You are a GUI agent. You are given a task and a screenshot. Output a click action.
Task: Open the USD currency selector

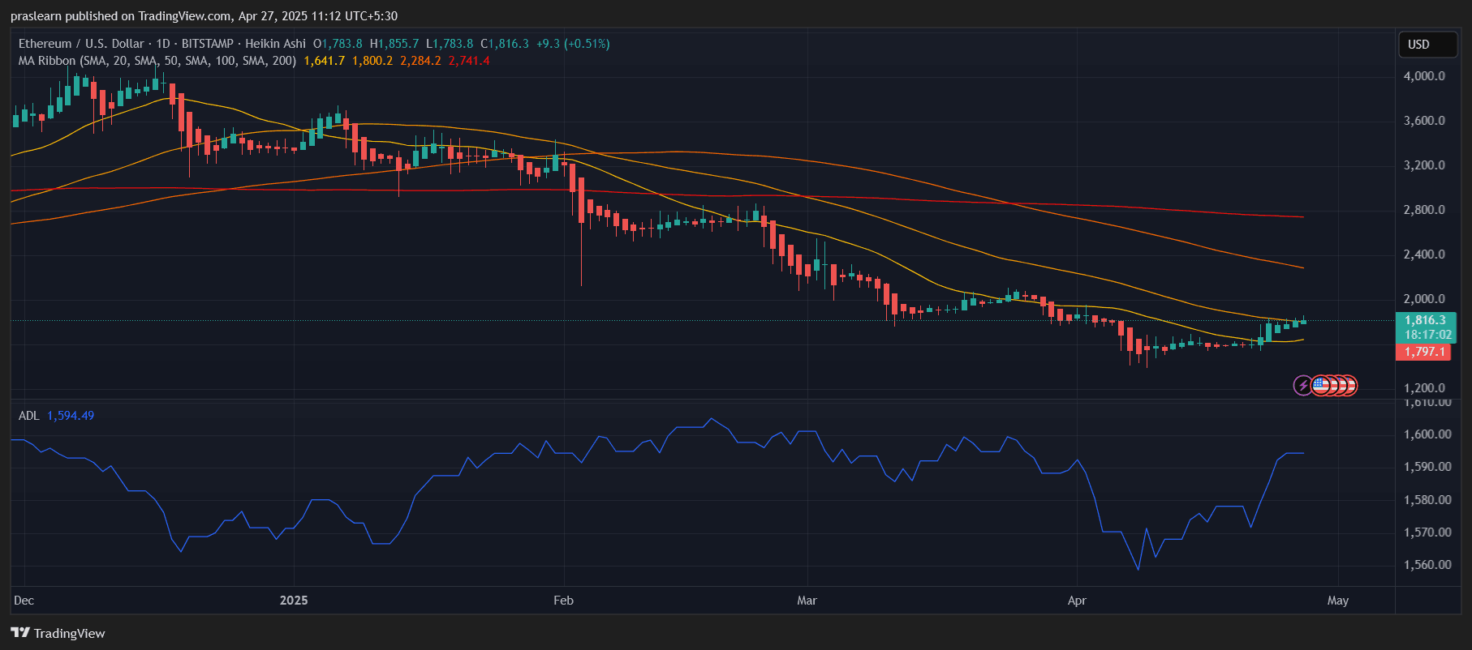[x=1427, y=45]
